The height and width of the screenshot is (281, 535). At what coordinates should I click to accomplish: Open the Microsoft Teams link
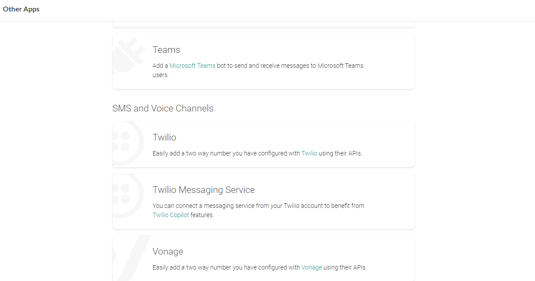point(192,66)
